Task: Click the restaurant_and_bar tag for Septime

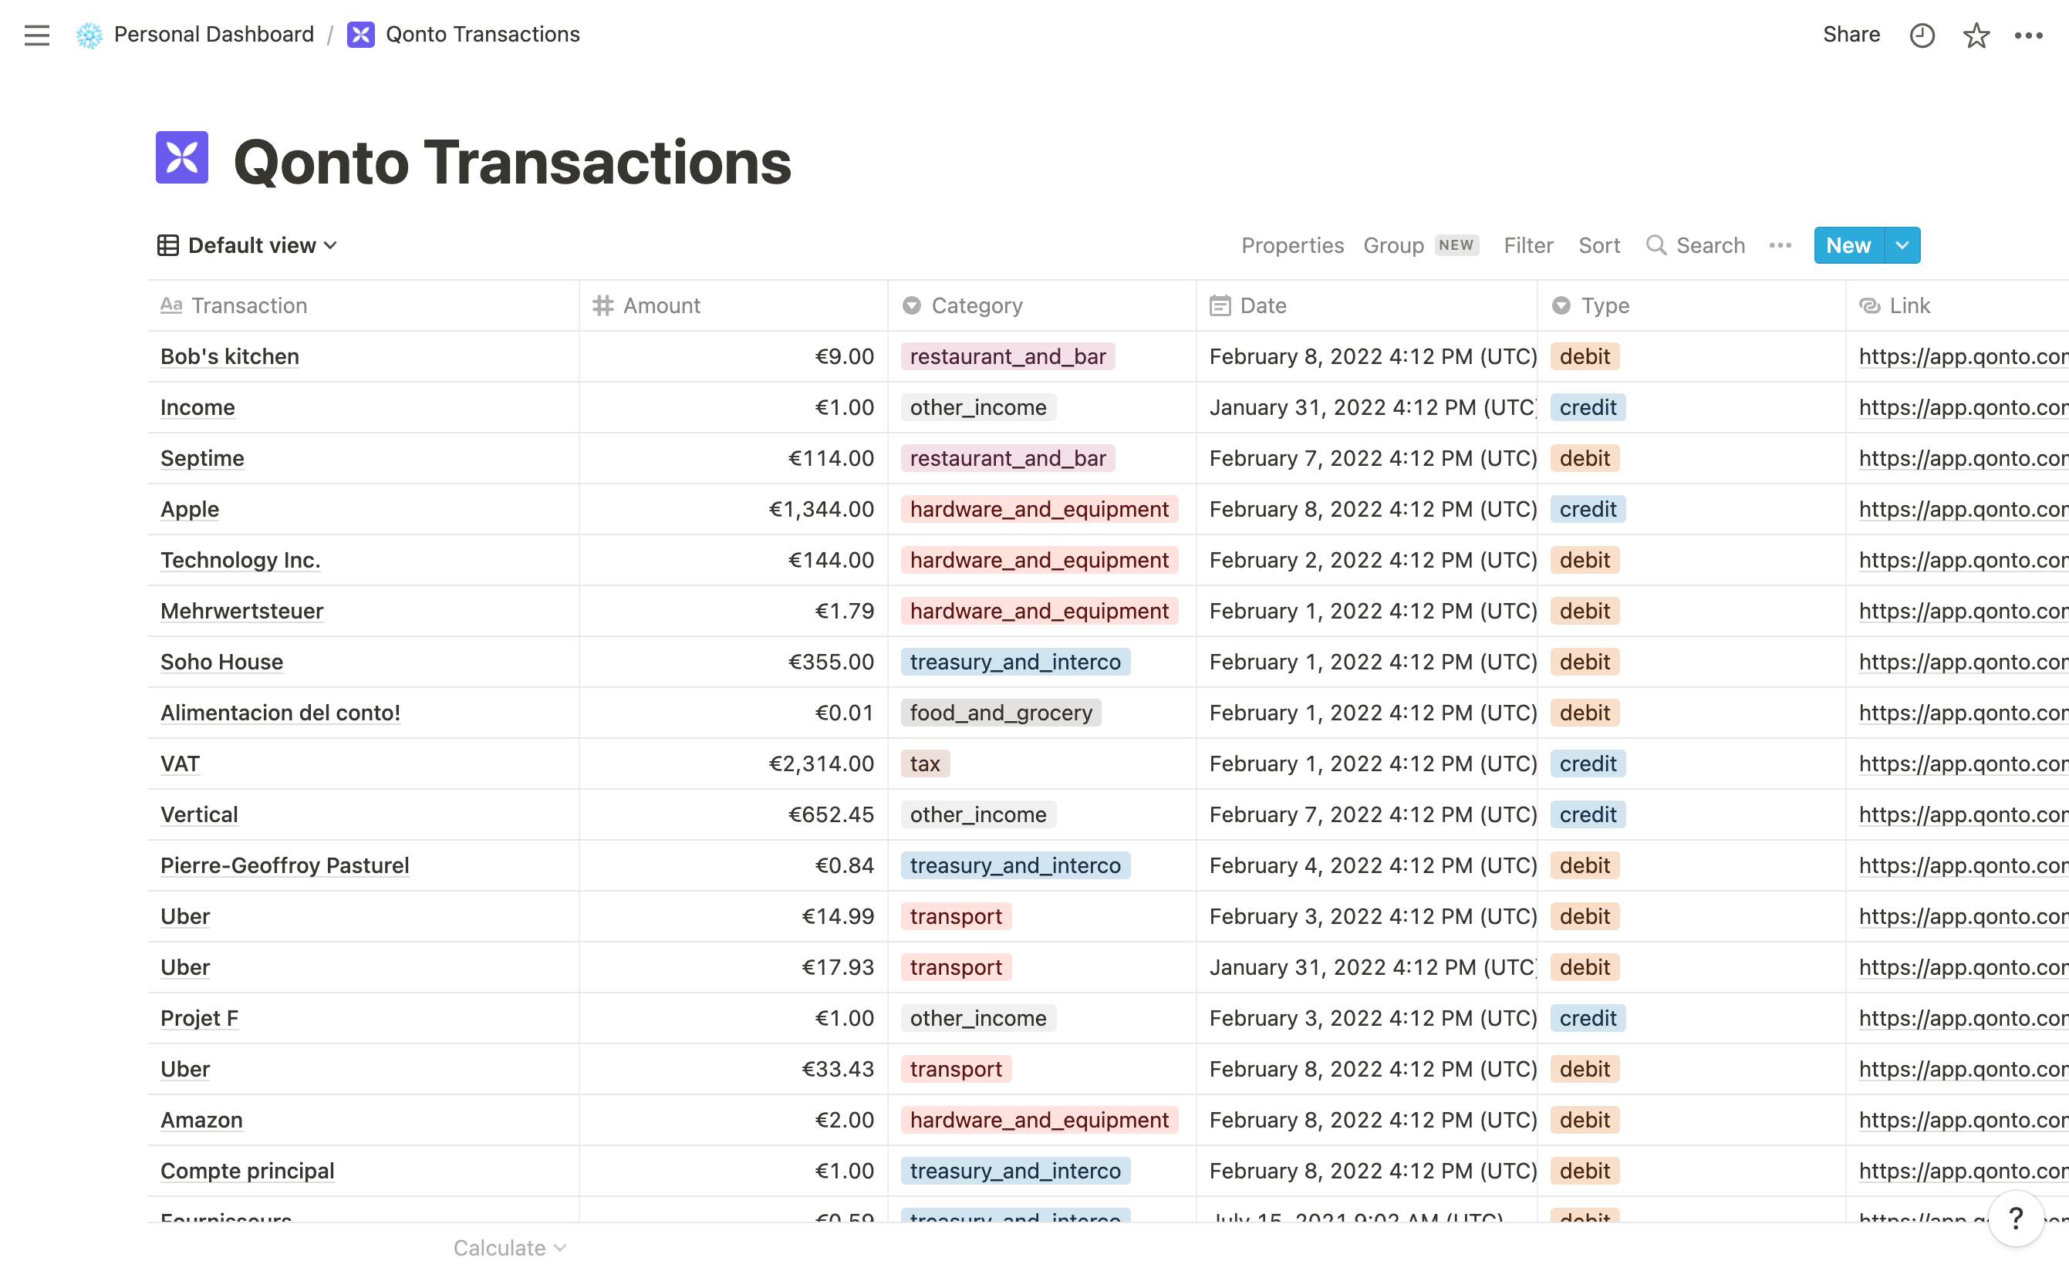Action: pyautogui.click(x=1007, y=458)
